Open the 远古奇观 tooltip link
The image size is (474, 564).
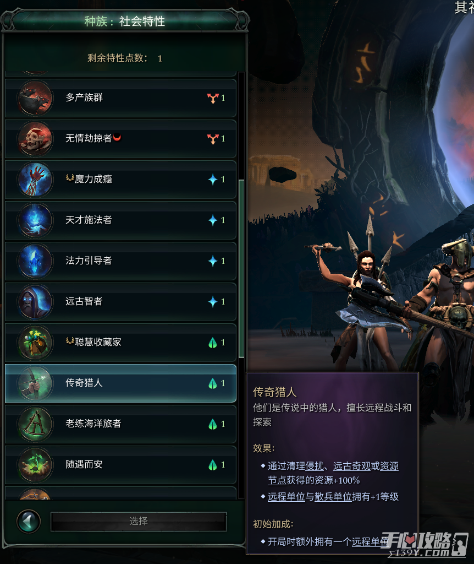(351, 466)
